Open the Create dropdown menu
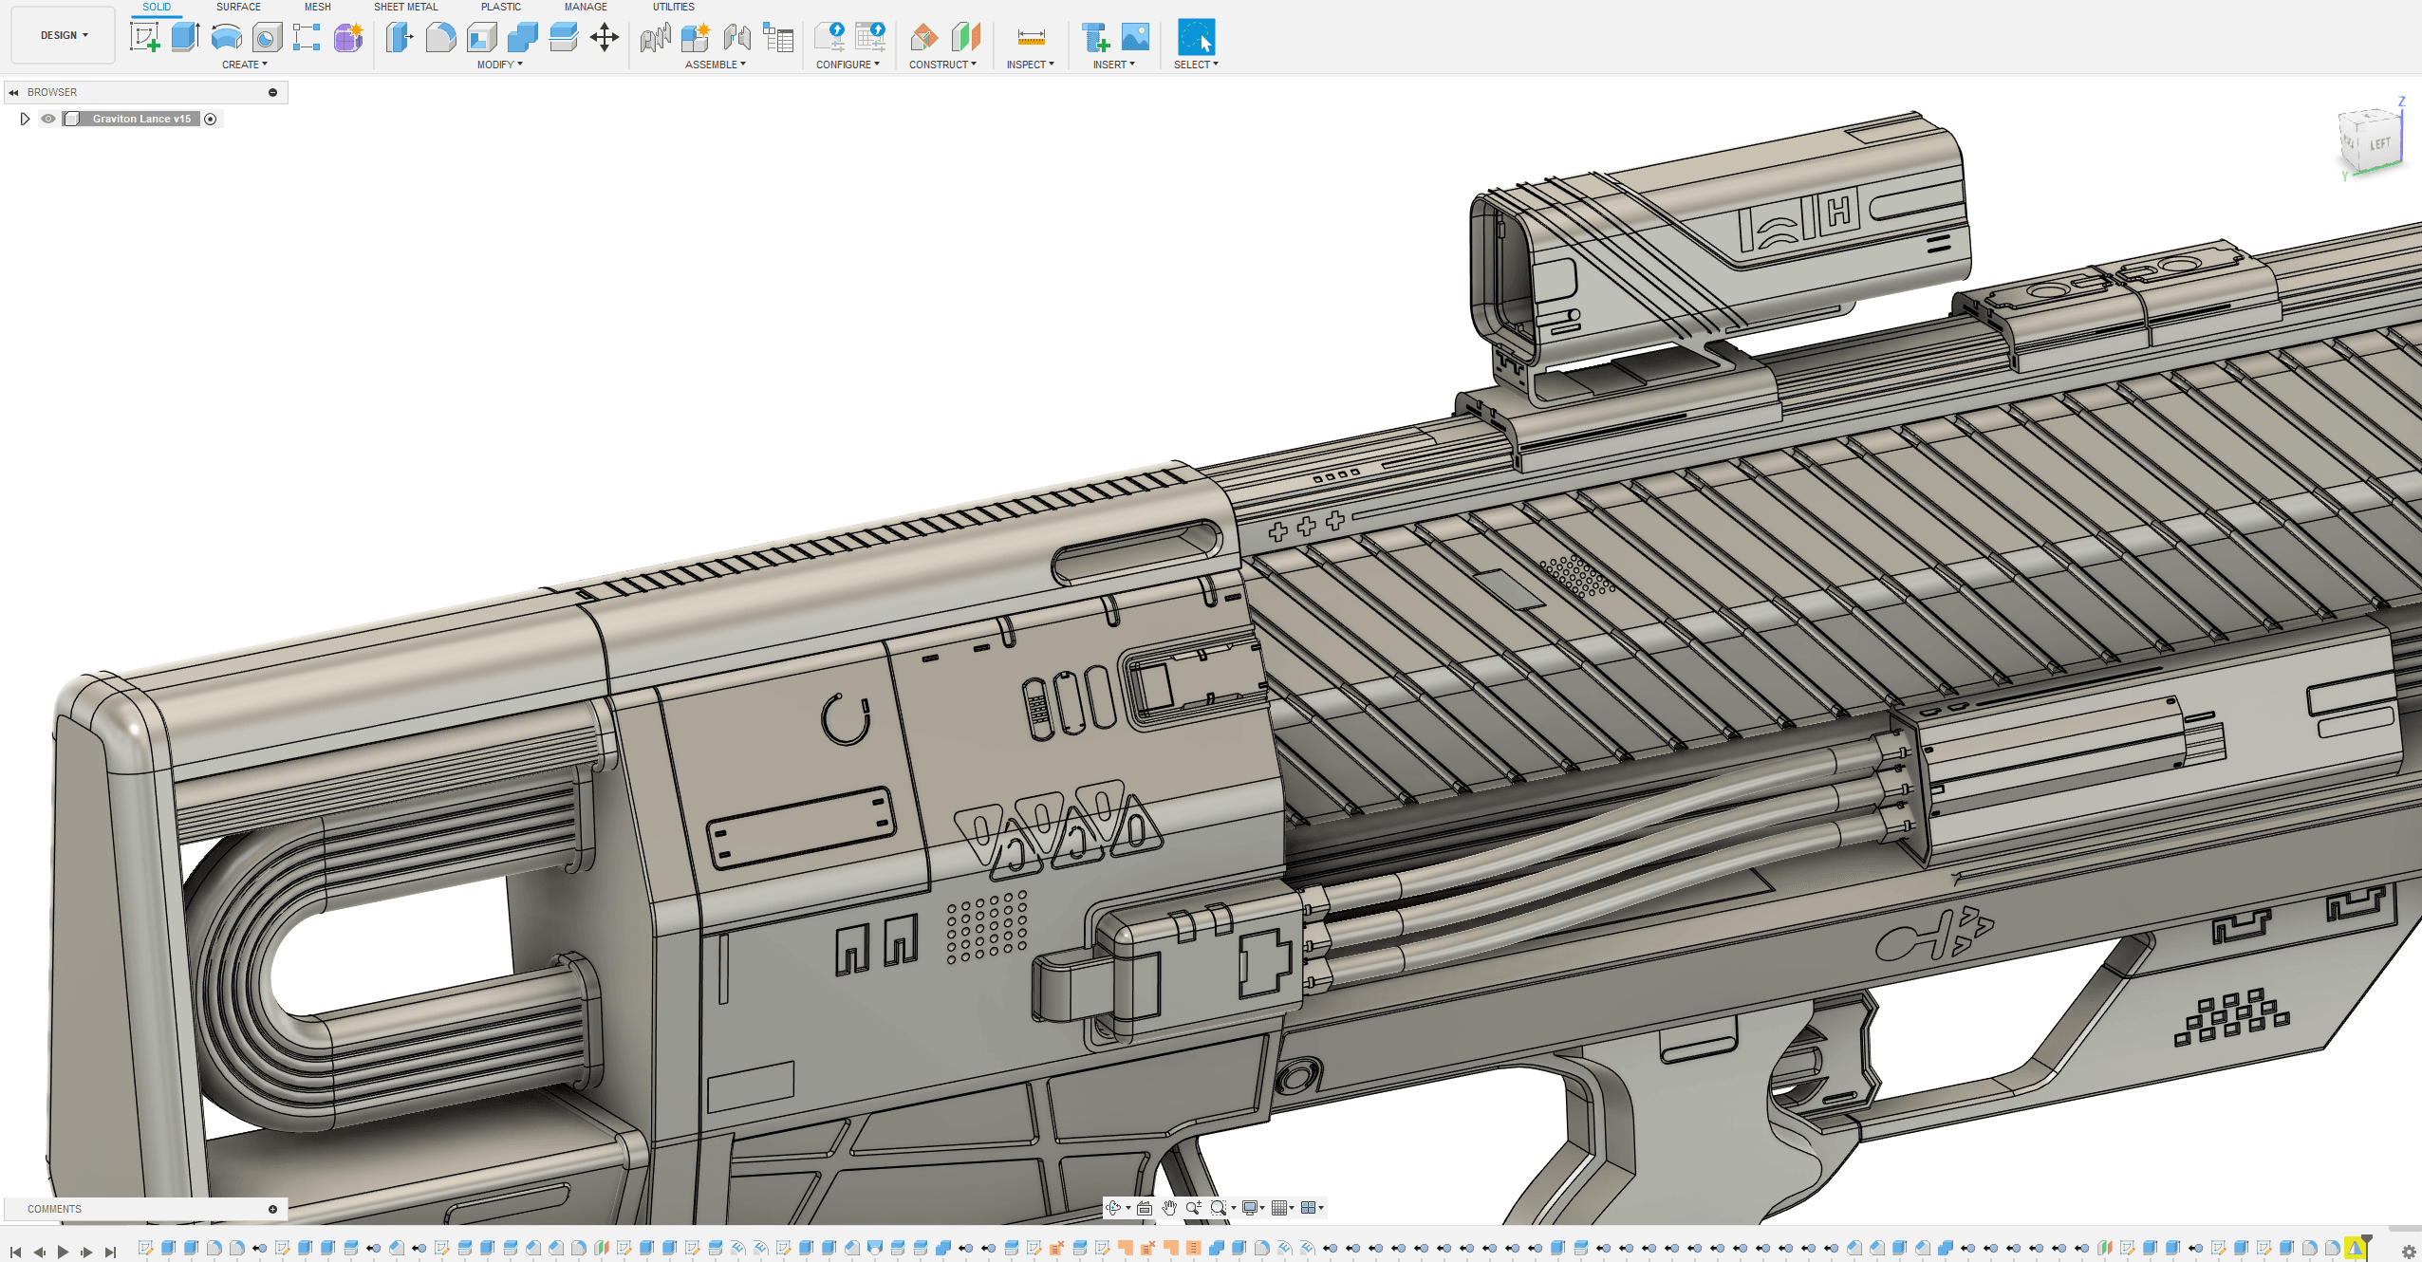This screenshot has height=1262, width=2422. coord(245,65)
